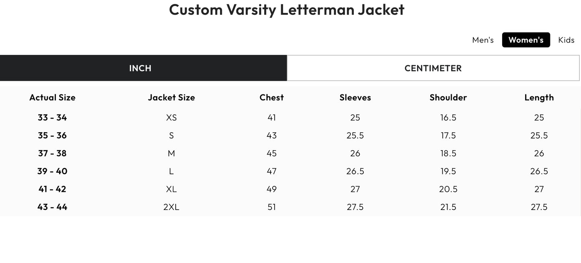
Task: Select the XL jacket size row
Action: pyautogui.click(x=171, y=188)
